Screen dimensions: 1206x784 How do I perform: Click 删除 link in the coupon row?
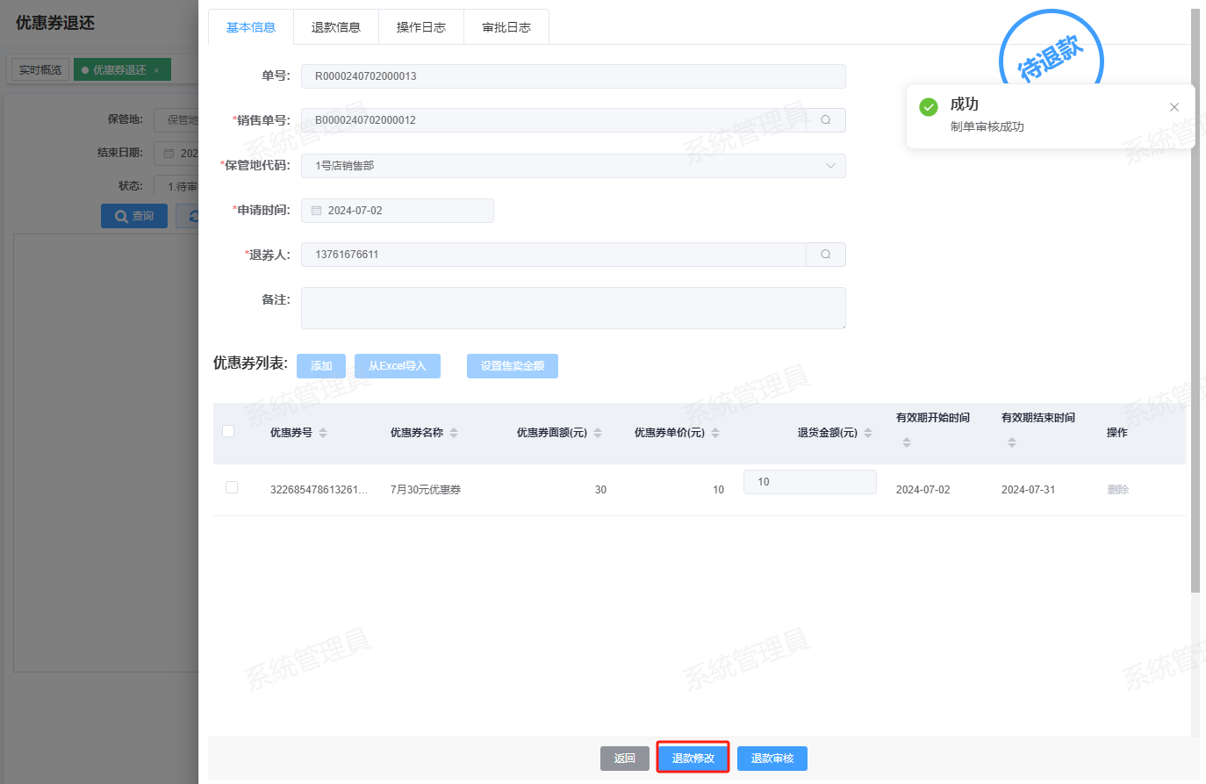[x=1118, y=490]
